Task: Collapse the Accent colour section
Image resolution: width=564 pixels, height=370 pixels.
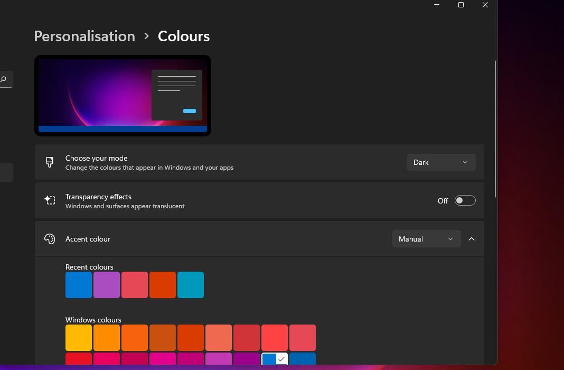Action: pyautogui.click(x=472, y=239)
